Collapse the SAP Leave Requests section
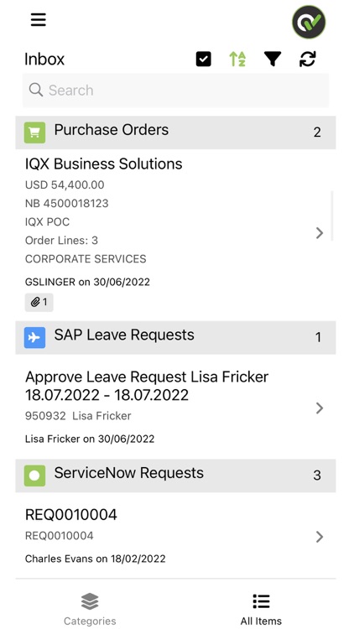Viewport: 354px width, 629px height. click(x=175, y=337)
